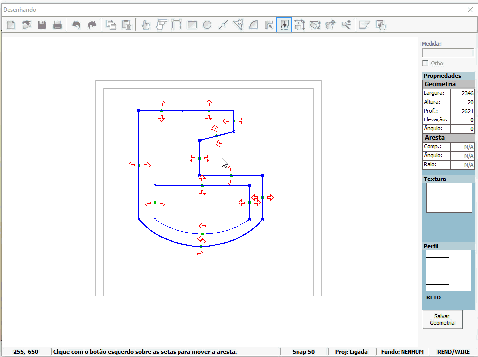This screenshot has width=478, height=357.
Task: Click the coordinates 255,-650 status cell
Action: point(26,352)
